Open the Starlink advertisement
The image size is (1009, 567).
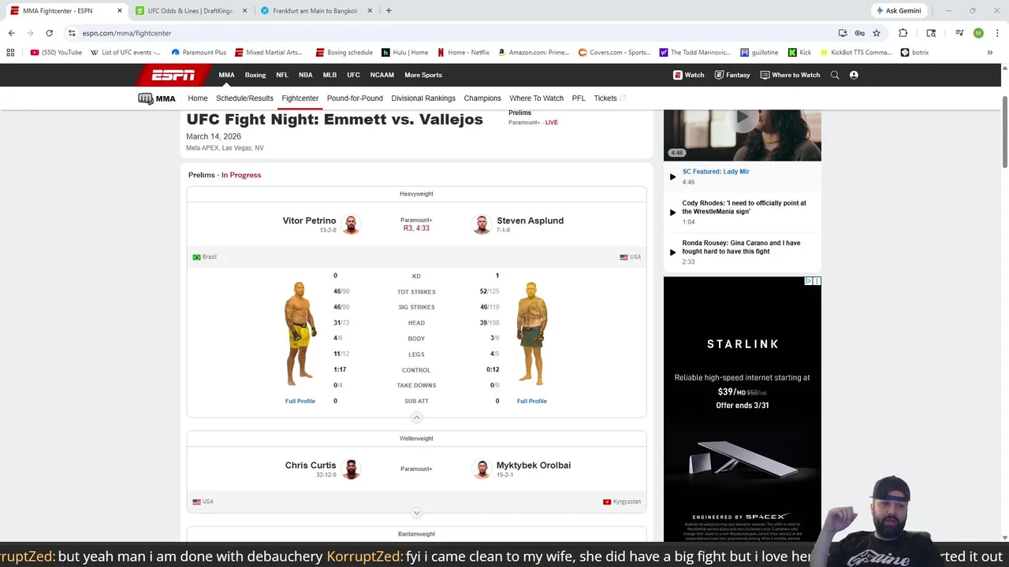coord(743,409)
